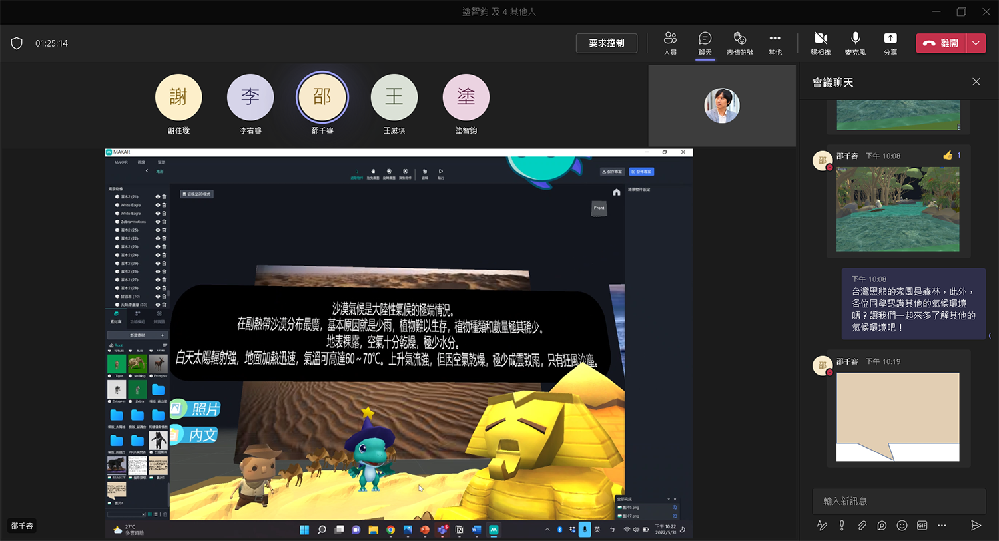Open the 表情符號 reactions menu
Image resolution: width=999 pixels, height=541 pixels.
(739, 43)
